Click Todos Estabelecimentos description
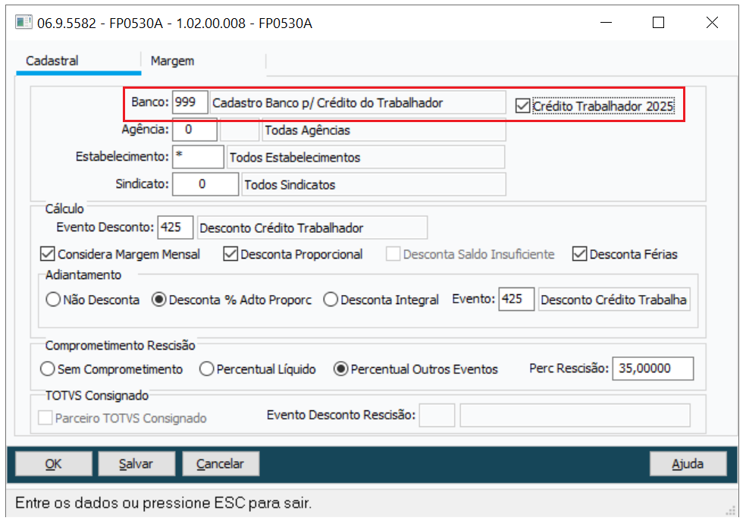 pyautogui.click(x=366, y=157)
